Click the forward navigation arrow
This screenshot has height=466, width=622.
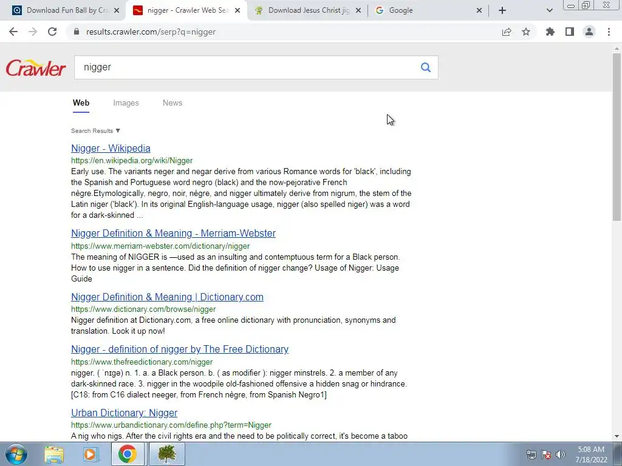33,32
